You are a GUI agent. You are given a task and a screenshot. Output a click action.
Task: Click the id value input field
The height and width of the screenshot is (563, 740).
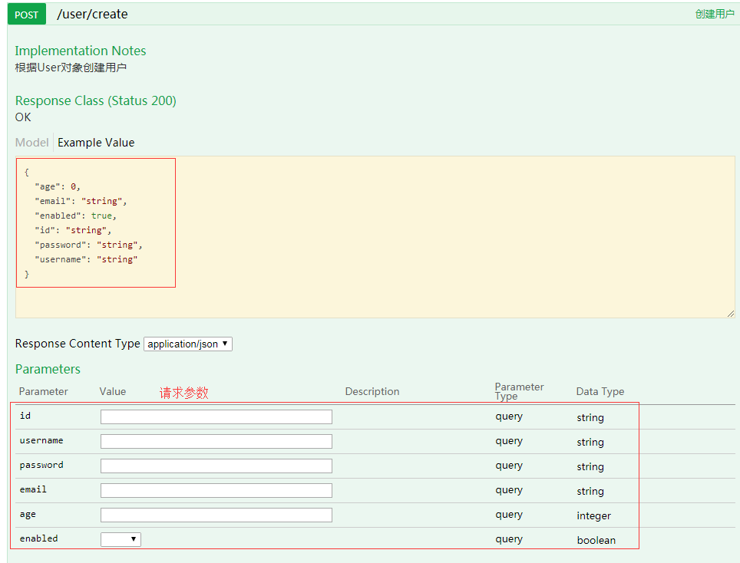[x=216, y=416]
